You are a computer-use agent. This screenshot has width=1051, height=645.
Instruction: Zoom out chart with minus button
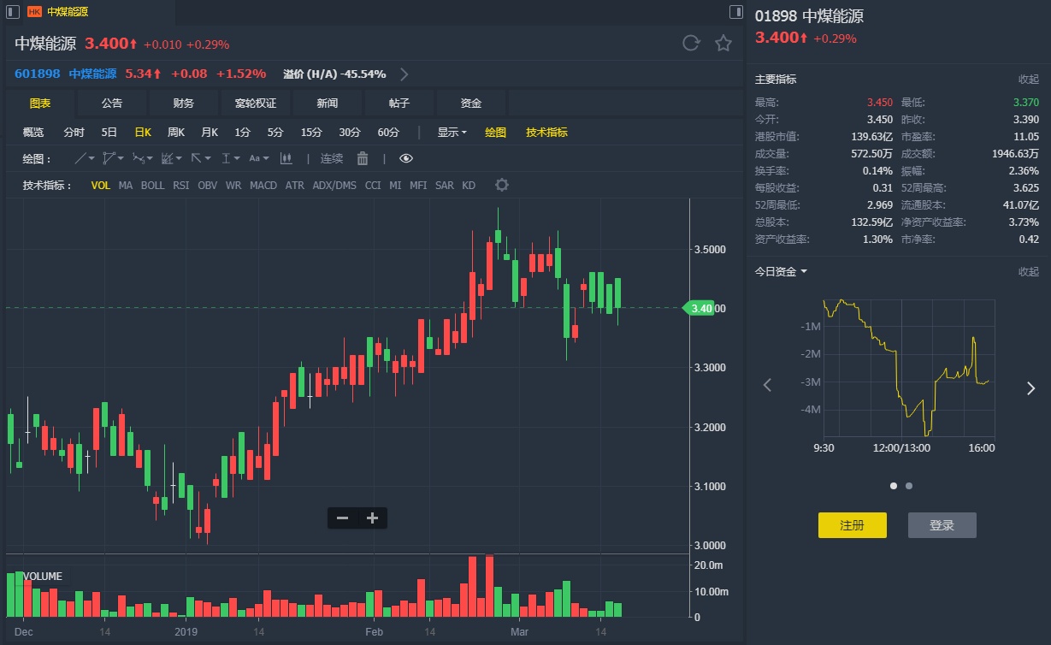(x=342, y=518)
